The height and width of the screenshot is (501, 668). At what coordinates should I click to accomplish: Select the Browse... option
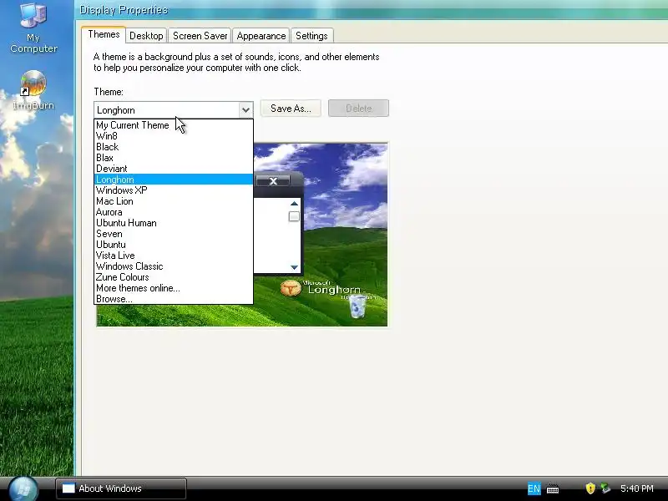174,299
